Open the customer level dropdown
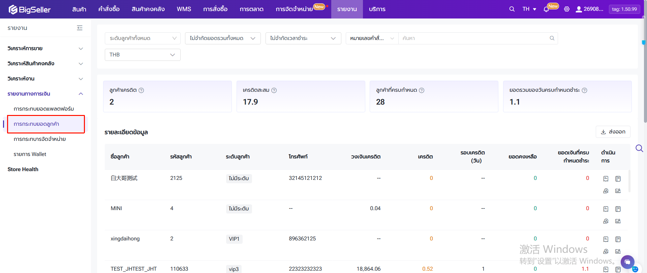Screen dimensions: 647x273 pos(143,38)
